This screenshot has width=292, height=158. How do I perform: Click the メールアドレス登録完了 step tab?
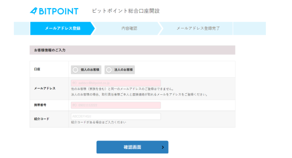point(198,28)
